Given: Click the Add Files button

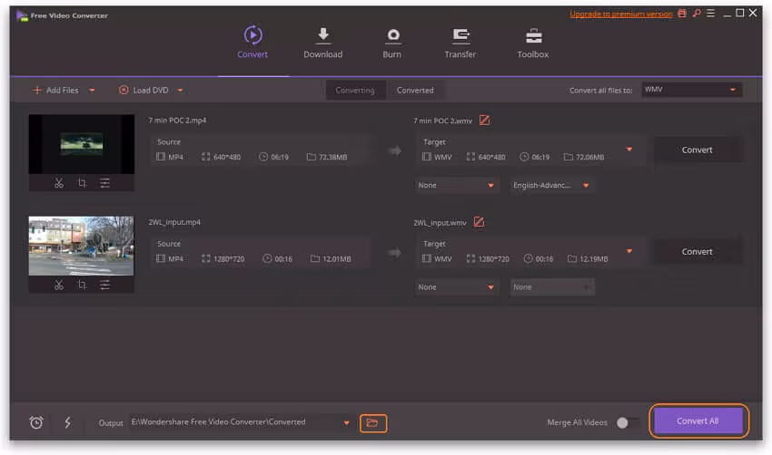Looking at the screenshot, I should 55,91.
